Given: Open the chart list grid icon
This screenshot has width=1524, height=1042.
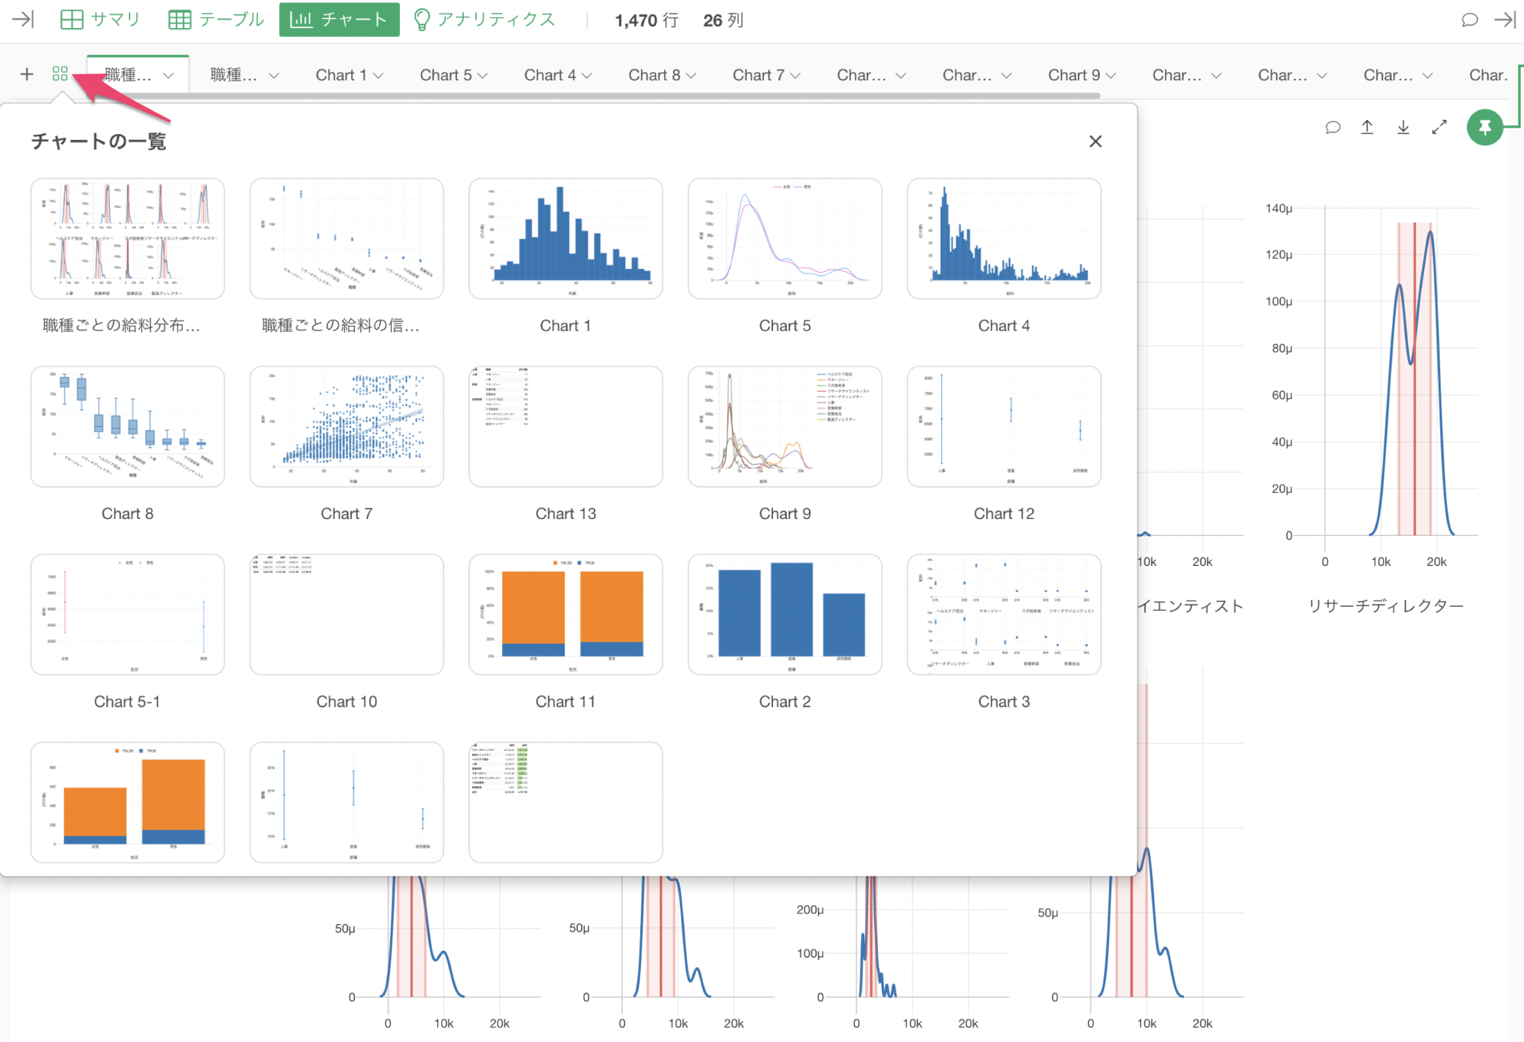Looking at the screenshot, I should pyautogui.click(x=60, y=74).
